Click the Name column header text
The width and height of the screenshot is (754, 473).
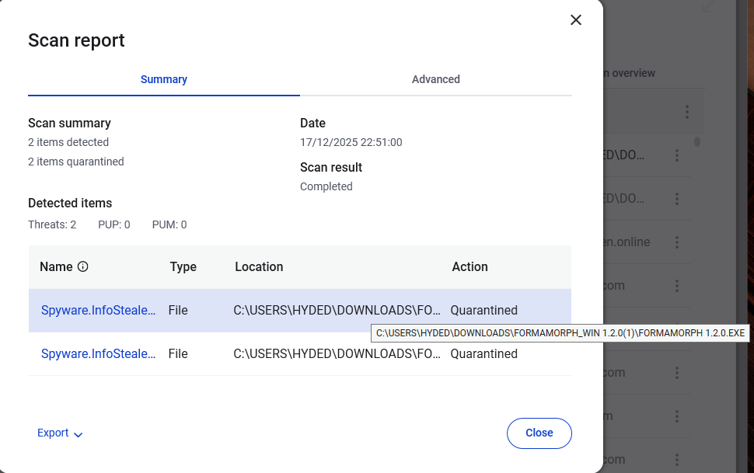coord(56,266)
